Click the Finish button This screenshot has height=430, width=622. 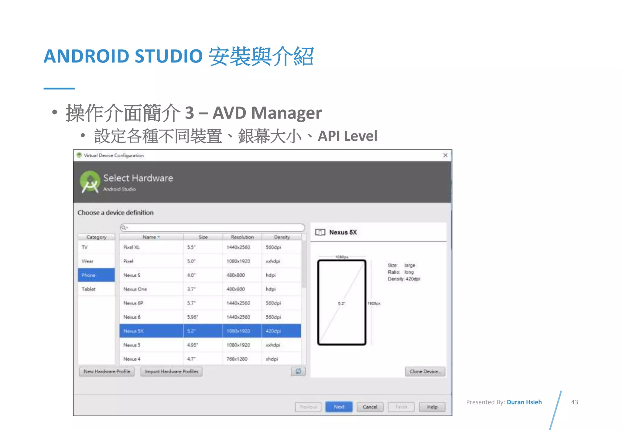401,407
